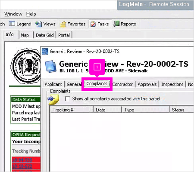This screenshot has height=172, width=194.
Task: Click the pink info tooltip icon
Action: pos(97,67)
